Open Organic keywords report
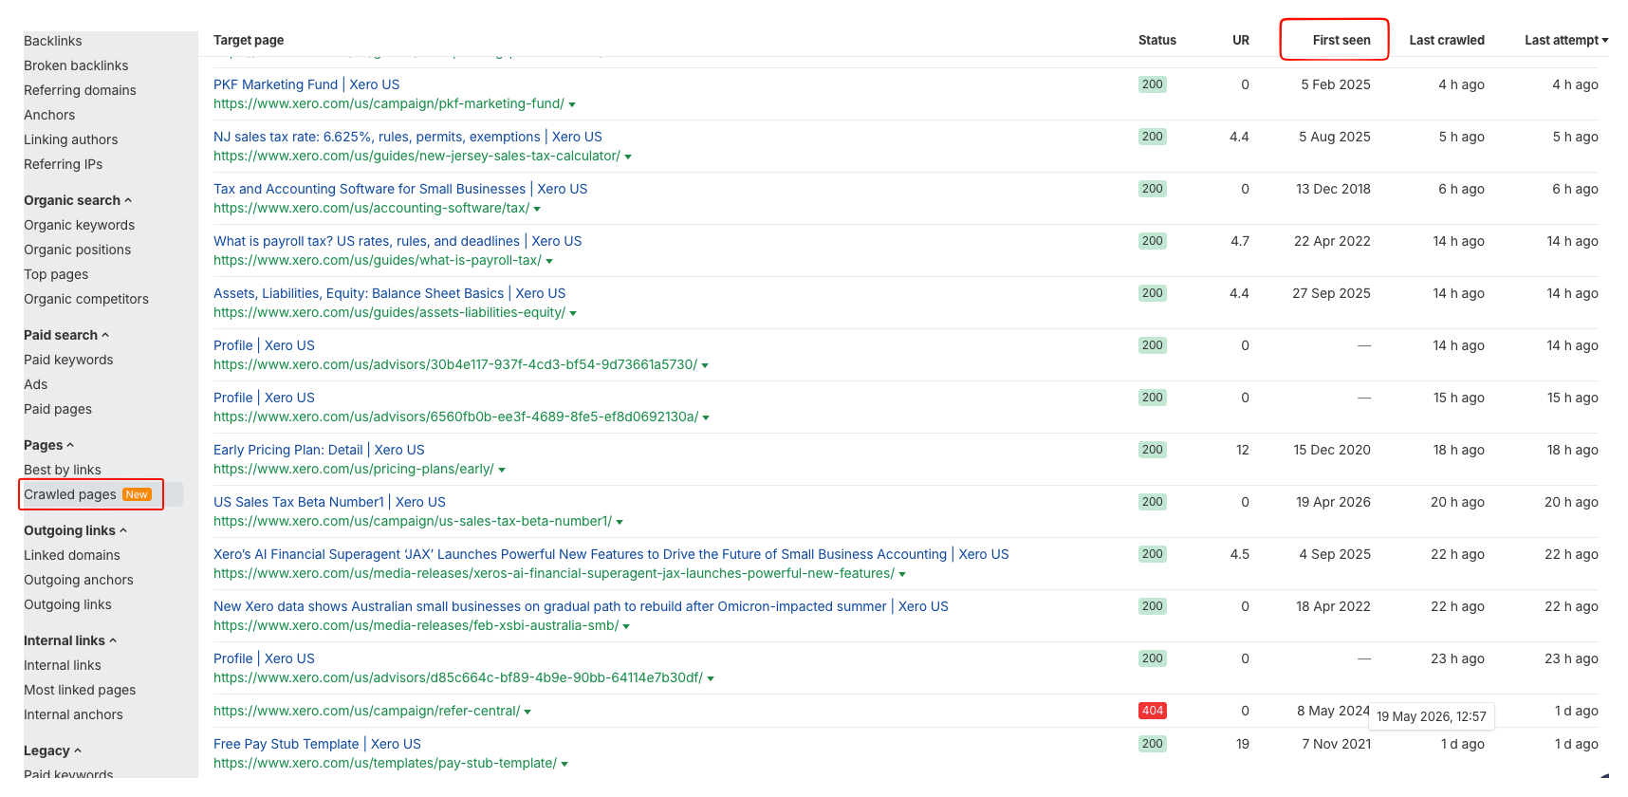The image size is (1628, 797). point(80,225)
